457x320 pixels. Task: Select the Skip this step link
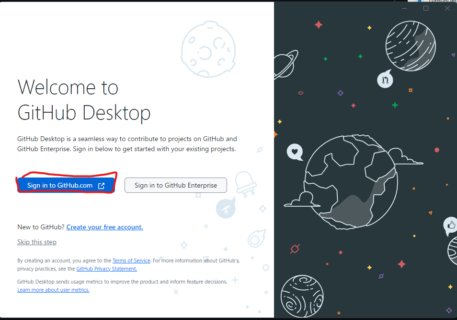[x=37, y=242]
